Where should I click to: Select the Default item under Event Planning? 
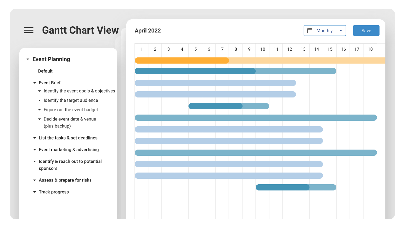(45, 71)
